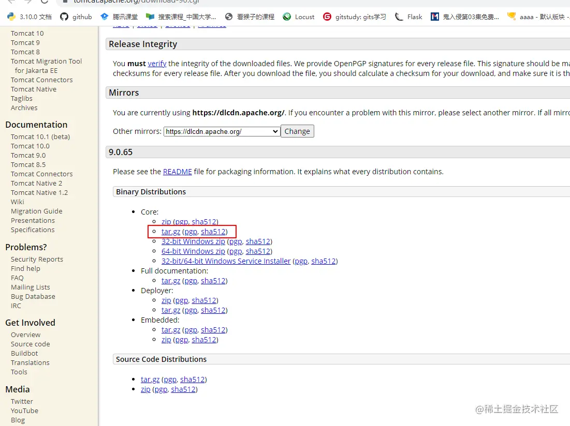570x426 pixels.
Task: Download the 64-bit Windows zip
Action: [x=193, y=251]
